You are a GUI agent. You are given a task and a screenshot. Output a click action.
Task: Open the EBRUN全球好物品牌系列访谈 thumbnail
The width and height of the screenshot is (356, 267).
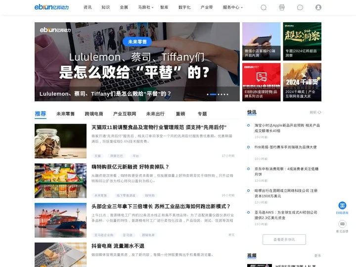tap(262, 82)
